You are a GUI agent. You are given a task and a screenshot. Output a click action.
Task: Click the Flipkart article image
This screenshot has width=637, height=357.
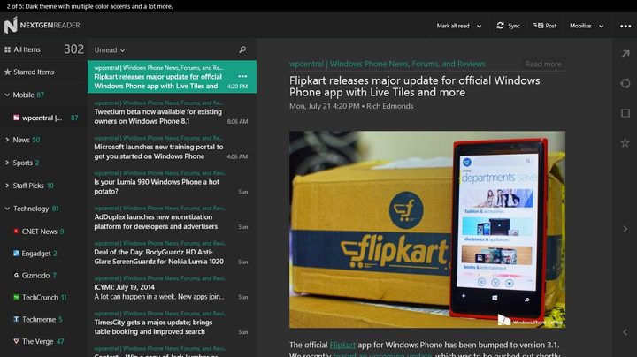click(x=427, y=229)
